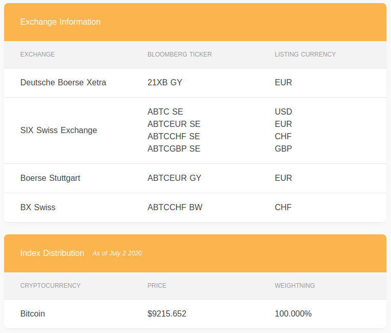
Task: Click EUR in Boerse Stuttgart row
Action: point(283,178)
